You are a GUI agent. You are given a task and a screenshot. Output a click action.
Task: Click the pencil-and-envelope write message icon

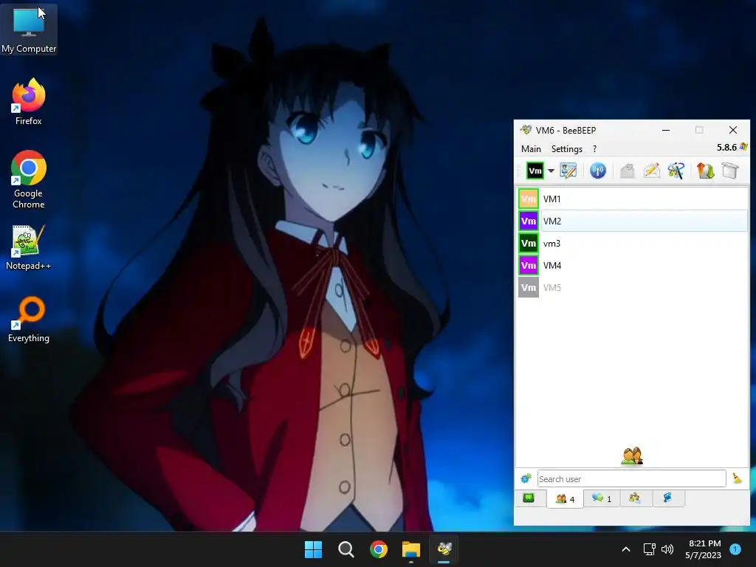coord(651,171)
